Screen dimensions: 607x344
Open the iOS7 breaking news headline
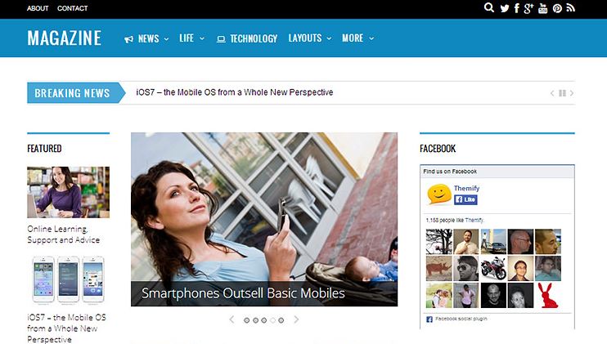click(x=235, y=92)
